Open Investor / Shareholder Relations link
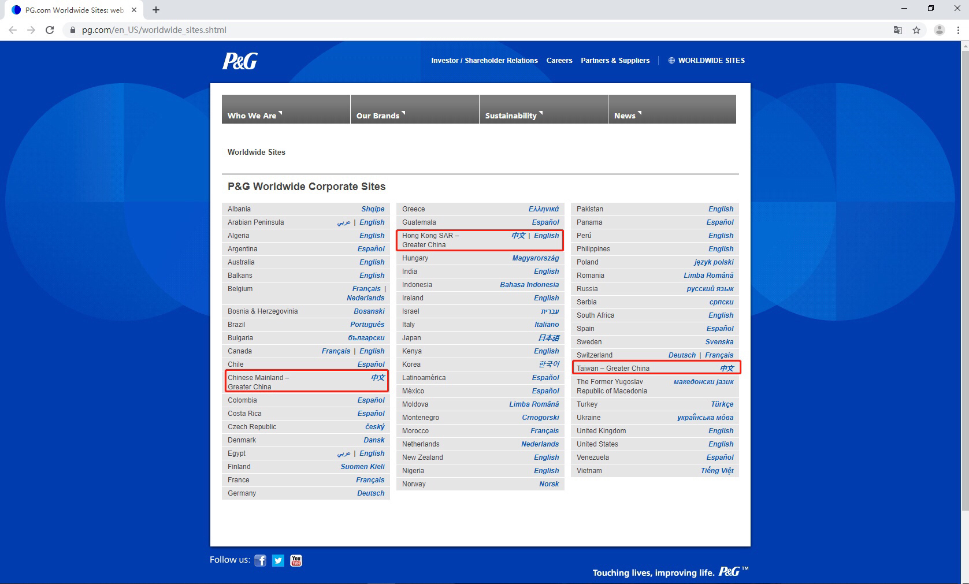 pos(484,61)
